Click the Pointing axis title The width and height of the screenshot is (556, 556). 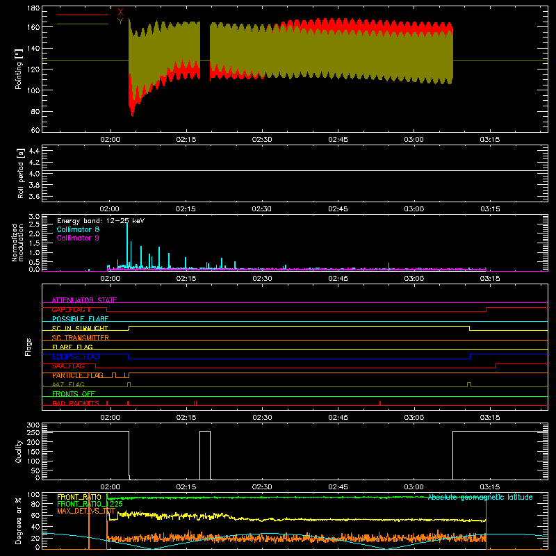[x=19, y=69]
